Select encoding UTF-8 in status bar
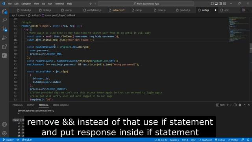 (185, 140)
